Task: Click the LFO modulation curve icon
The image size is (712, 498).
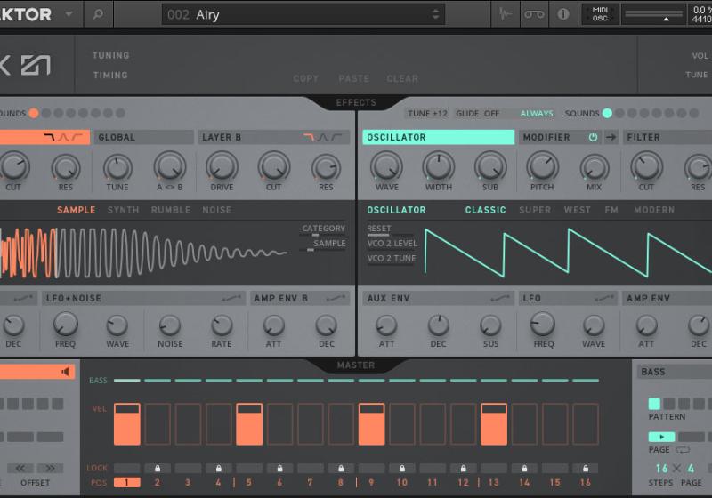Action: point(604,298)
